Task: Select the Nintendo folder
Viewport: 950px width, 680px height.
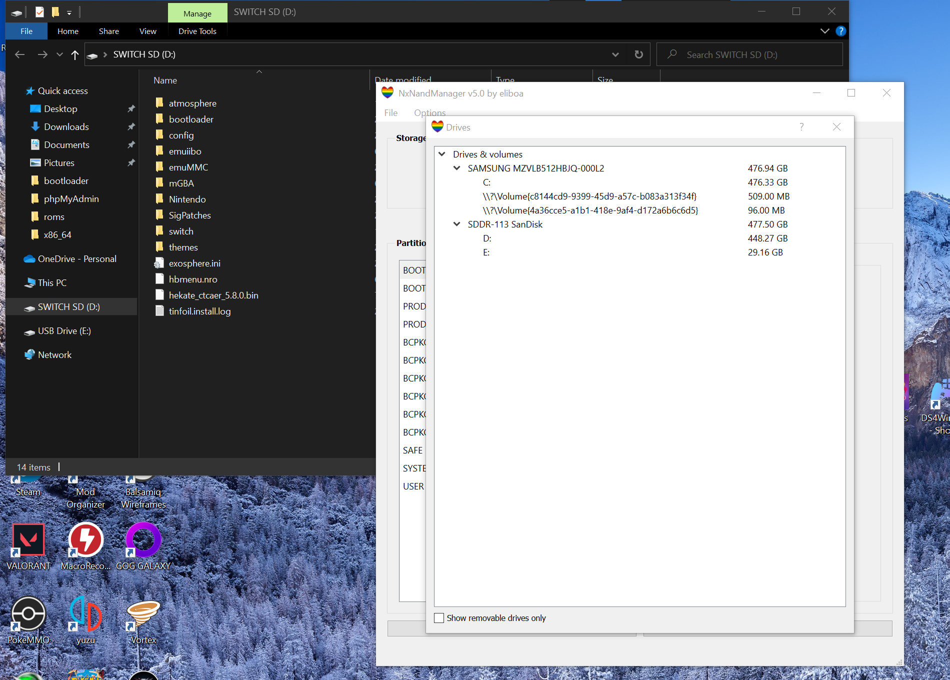Action: (187, 199)
